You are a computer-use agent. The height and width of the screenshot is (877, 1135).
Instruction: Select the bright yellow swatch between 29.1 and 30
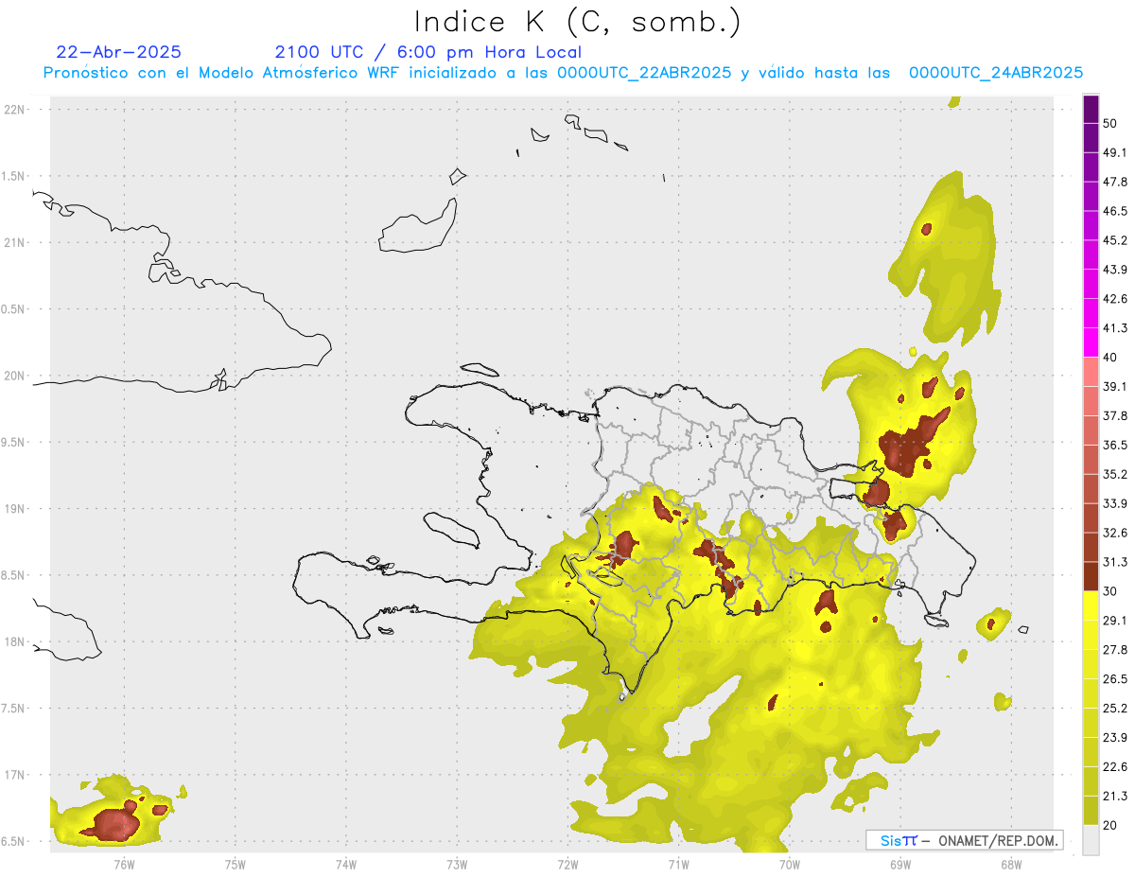click(1091, 605)
